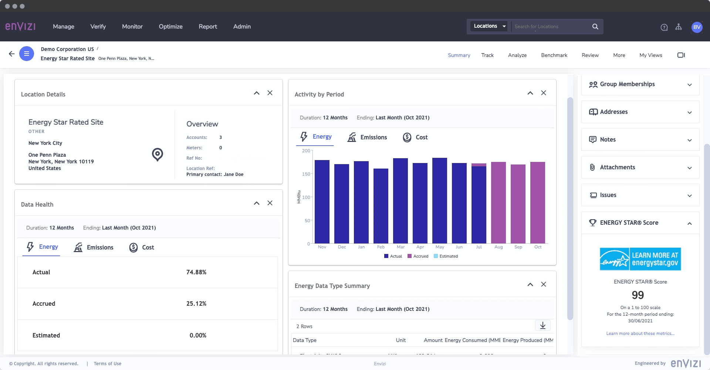The image size is (710, 370).
Task: Open the Locations dropdown
Action: [x=489, y=26]
